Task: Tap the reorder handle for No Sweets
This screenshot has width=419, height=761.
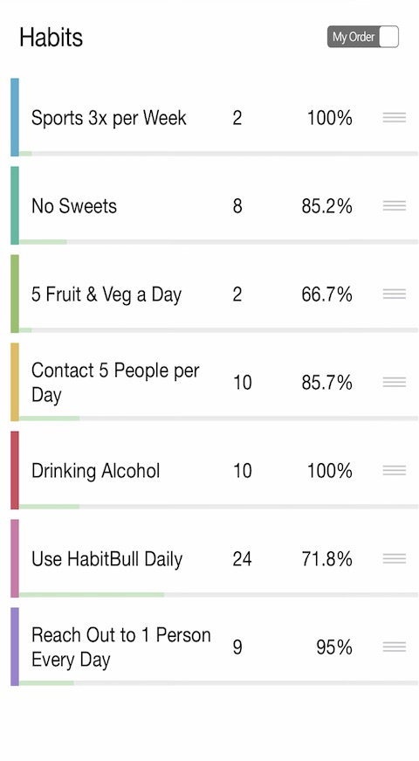Action: 394,206
